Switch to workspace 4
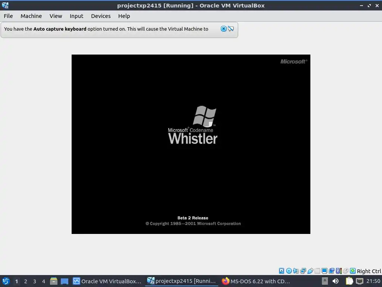 point(44,281)
